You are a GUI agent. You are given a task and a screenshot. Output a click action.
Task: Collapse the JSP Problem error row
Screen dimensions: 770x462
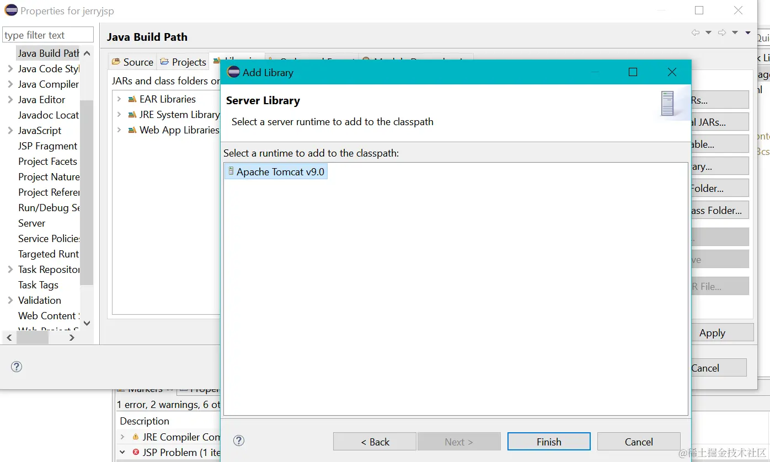122,452
